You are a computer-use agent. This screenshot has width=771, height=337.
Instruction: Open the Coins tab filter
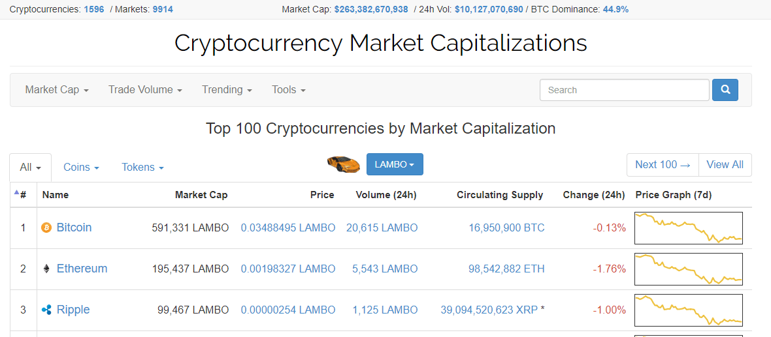click(x=82, y=168)
